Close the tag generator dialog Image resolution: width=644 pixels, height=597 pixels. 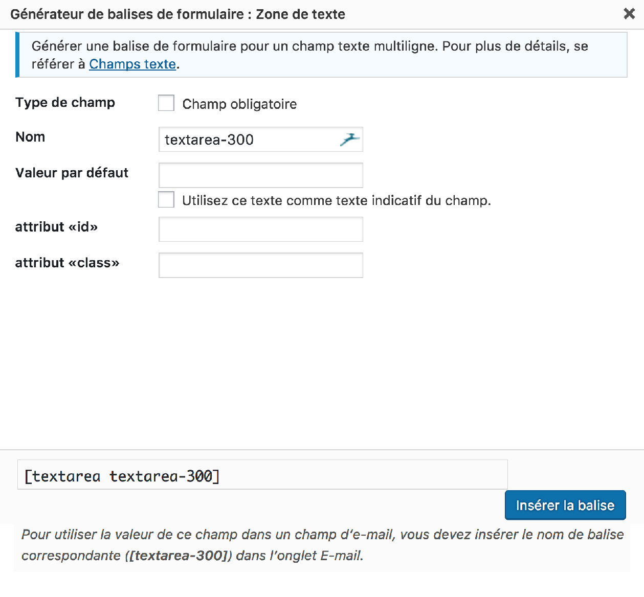(x=629, y=14)
